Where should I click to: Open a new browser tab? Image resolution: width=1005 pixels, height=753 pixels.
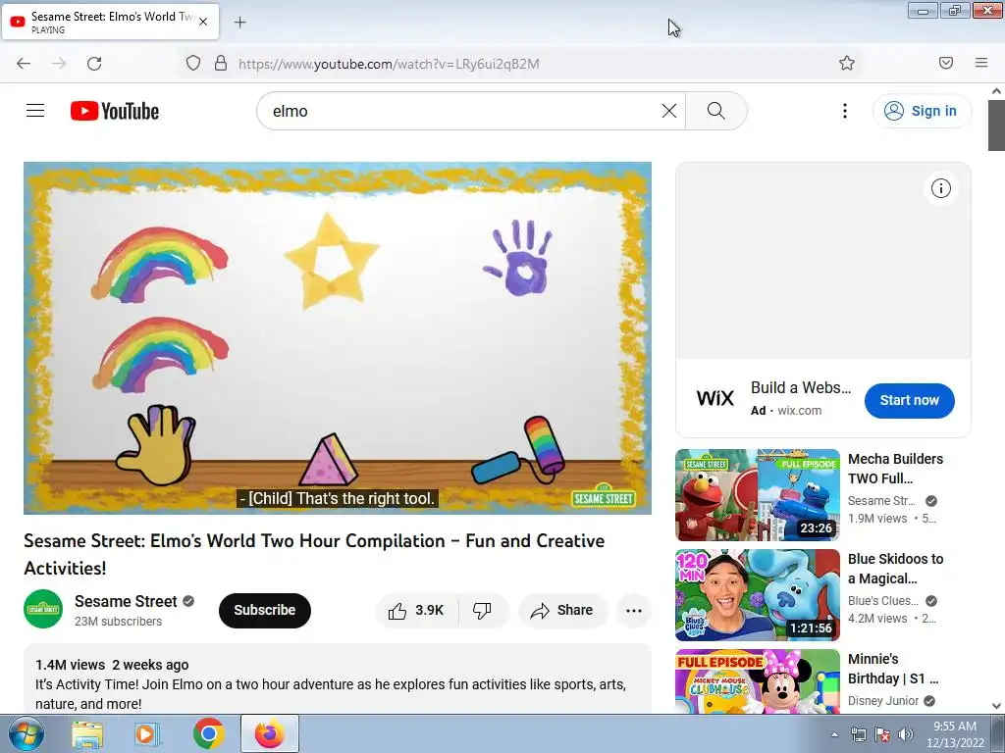pyautogui.click(x=239, y=23)
